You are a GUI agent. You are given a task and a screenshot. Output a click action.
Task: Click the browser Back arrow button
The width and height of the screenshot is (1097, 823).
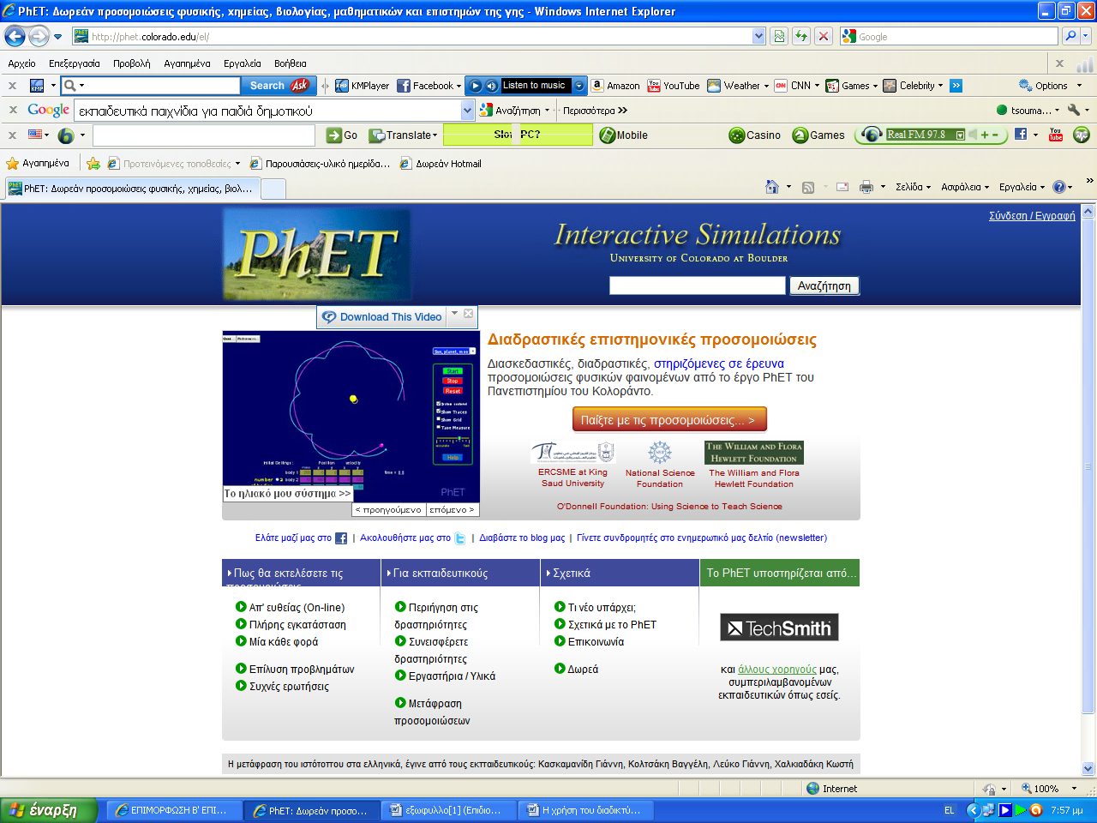pos(15,36)
